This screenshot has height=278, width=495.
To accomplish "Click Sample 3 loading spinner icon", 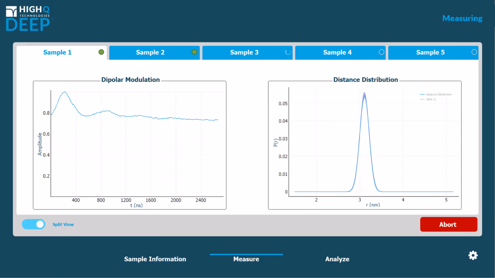I will pos(288,52).
